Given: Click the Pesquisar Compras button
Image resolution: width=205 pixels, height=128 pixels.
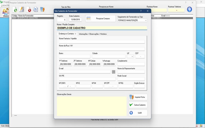Looking at the screenshot, I should [100, 18].
